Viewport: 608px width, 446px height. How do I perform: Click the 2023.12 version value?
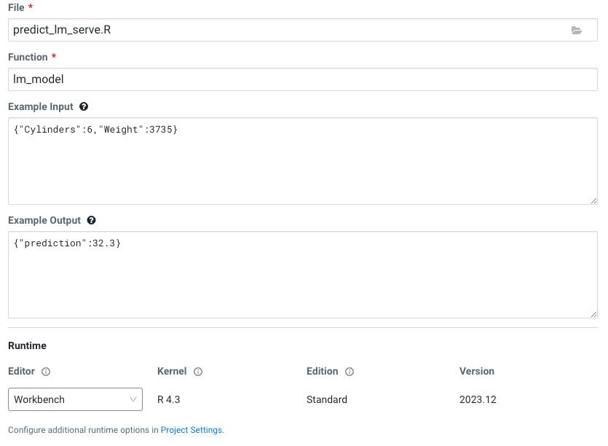[x=478, y=399]
